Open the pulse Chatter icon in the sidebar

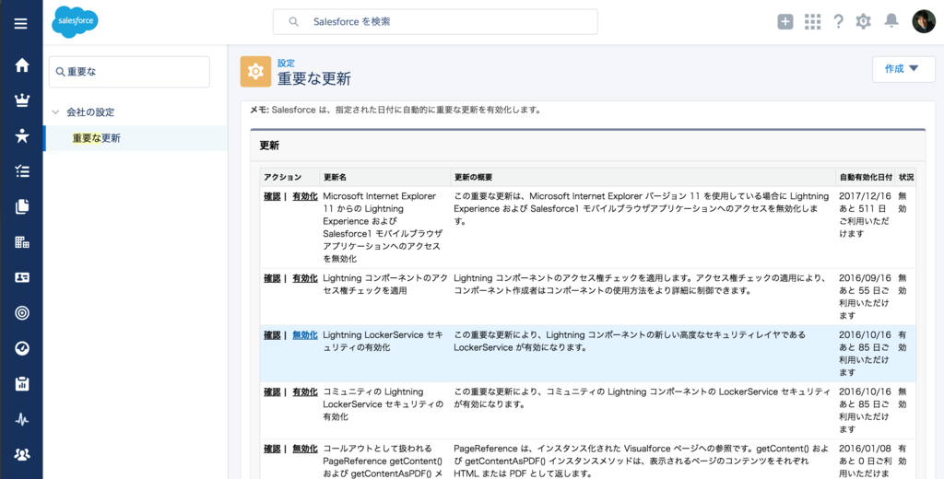click(x=22, y=419)
